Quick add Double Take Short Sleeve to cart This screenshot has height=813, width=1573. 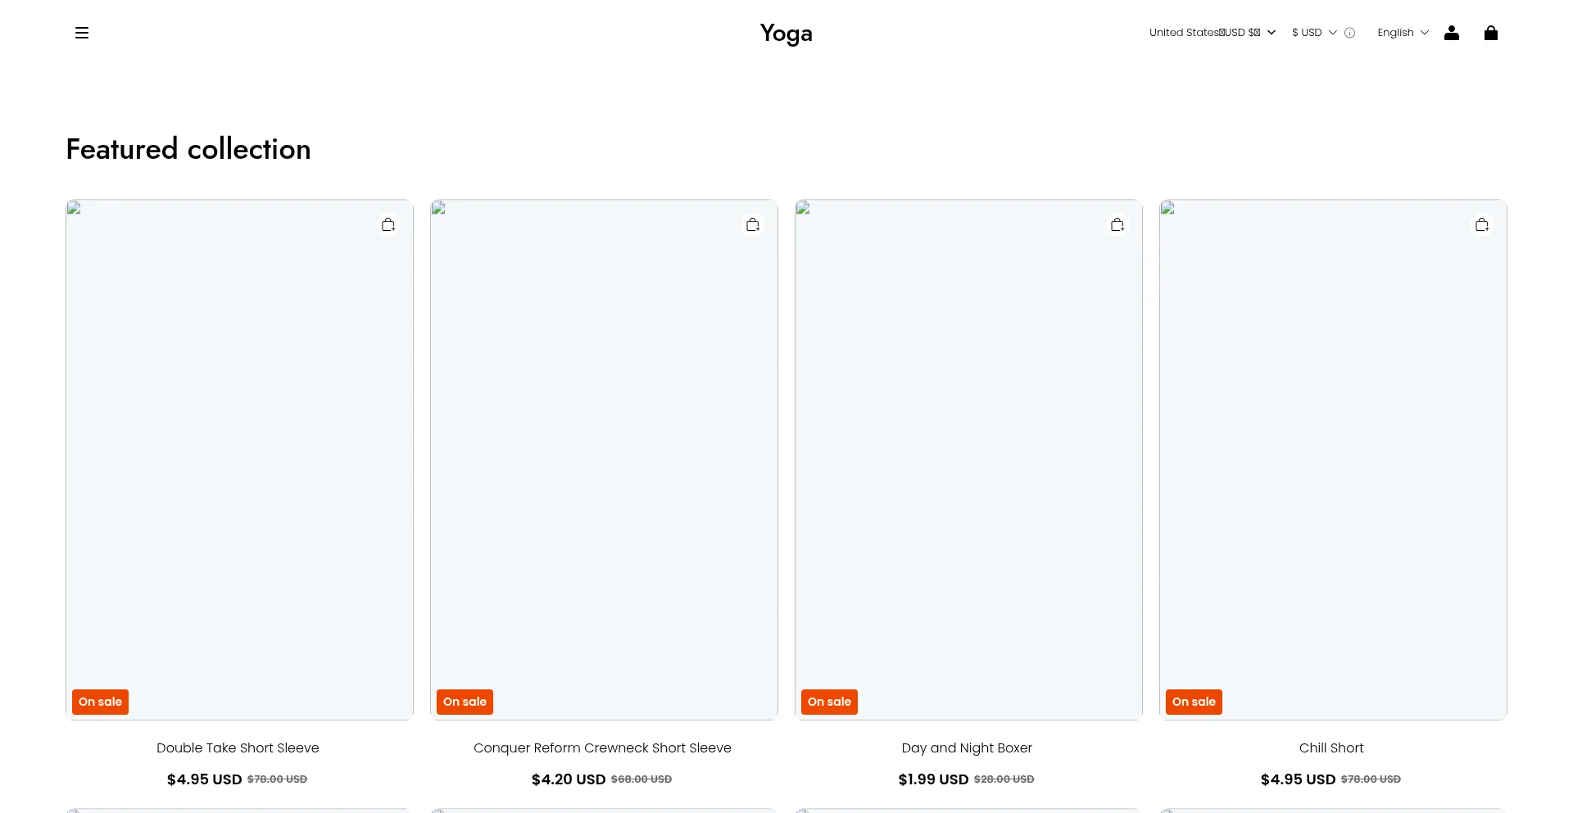(x=388, y=224)
